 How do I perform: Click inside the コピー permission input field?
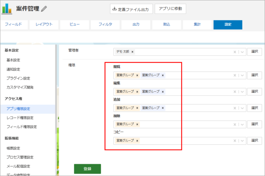tap(185, 141)
